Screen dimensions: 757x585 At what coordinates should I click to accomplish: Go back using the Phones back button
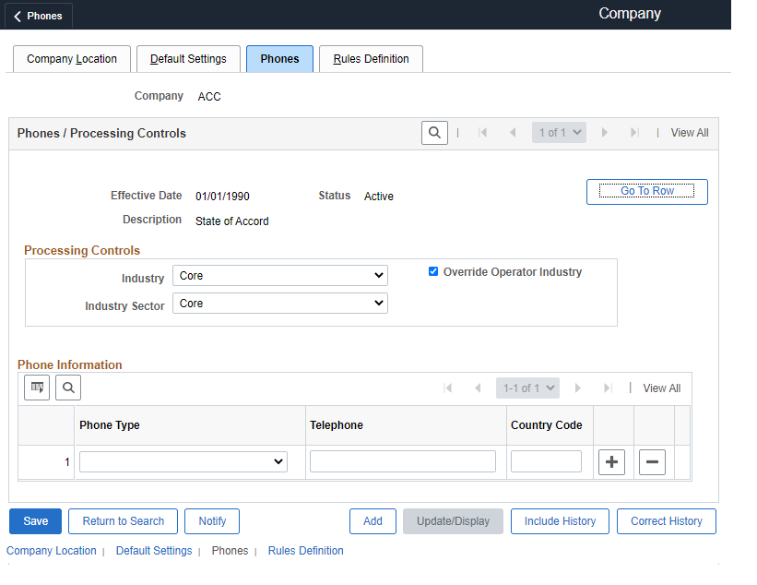(38, 16)
